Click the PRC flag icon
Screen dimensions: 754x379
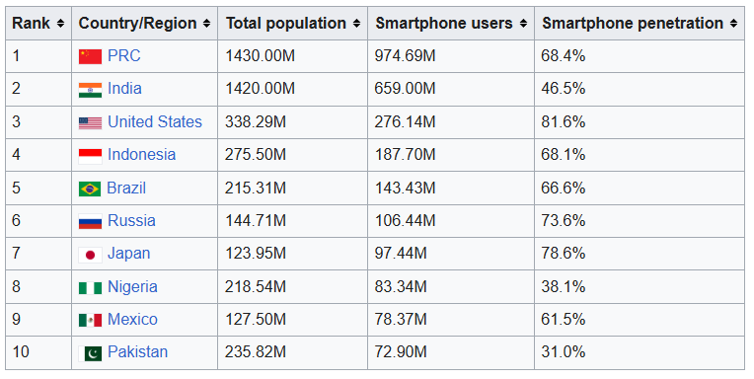tap(91, 56)
